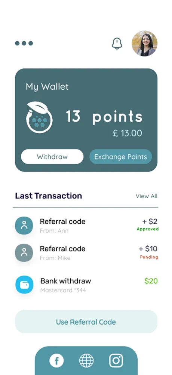Open the Facebook icon in bottom bar
The image size is (172, 375).
(x=57, y=361)
